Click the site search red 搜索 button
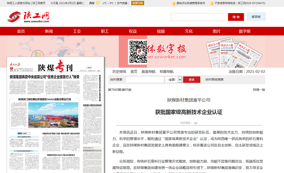 pos(192,80)
